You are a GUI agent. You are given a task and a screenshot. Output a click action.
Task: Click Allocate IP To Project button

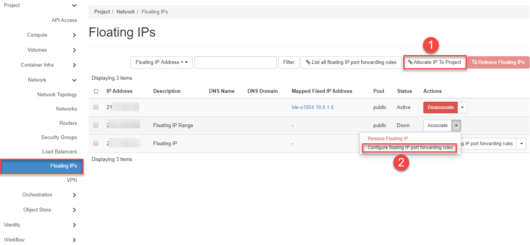click(435, 62)
